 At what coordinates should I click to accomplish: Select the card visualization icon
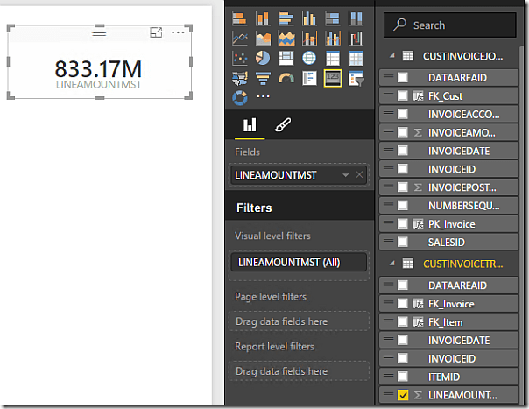pos(333,78)
